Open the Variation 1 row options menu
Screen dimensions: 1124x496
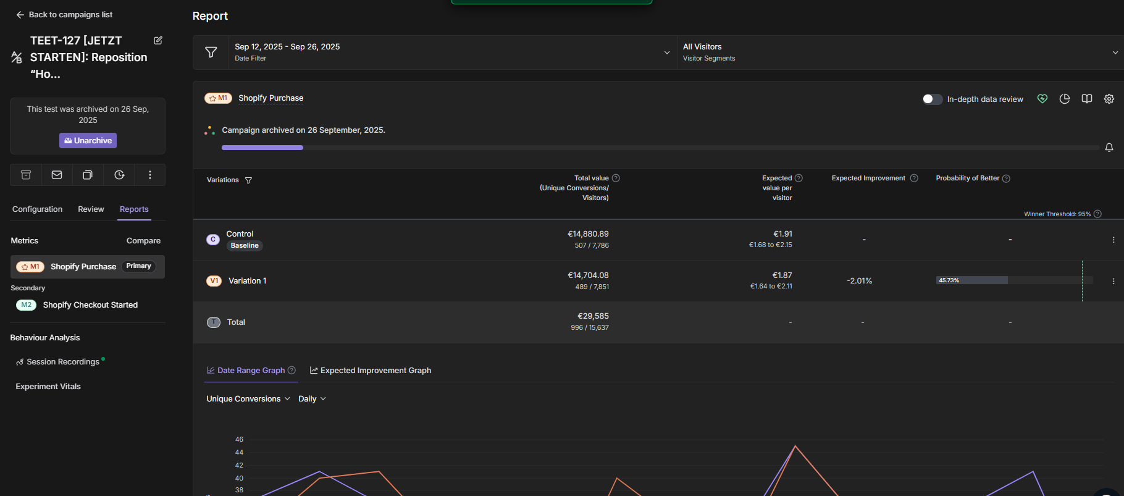tap(1114, 281)
